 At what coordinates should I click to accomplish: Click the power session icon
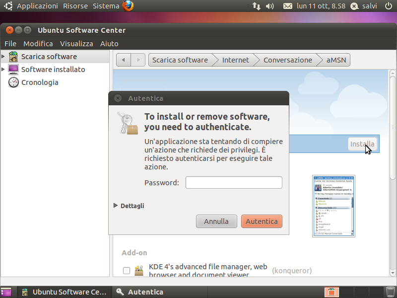pos(389,6)
